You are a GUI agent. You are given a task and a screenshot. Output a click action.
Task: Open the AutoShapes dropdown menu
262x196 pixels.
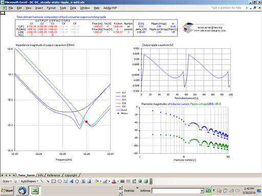29,181
